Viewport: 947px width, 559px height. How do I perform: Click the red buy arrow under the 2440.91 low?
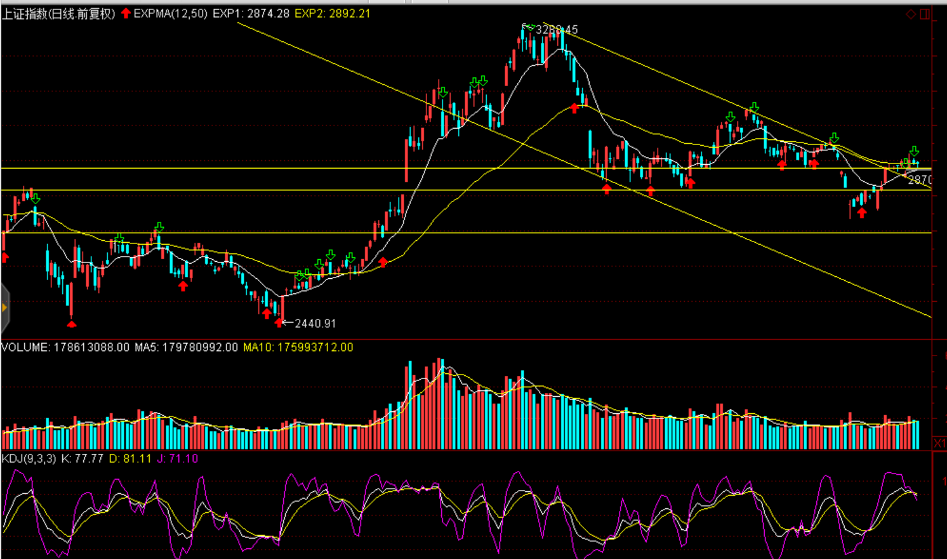tap(279, 323)
